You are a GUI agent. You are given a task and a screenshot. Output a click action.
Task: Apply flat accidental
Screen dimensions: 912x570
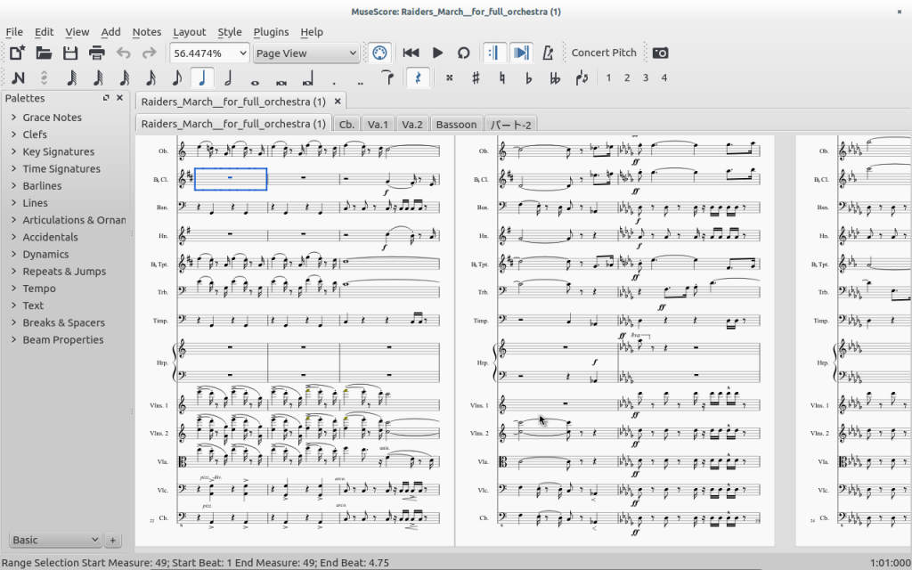pos(529,78)
